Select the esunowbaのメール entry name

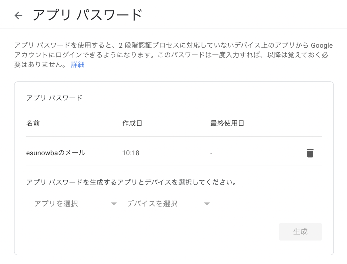(56, 153)
